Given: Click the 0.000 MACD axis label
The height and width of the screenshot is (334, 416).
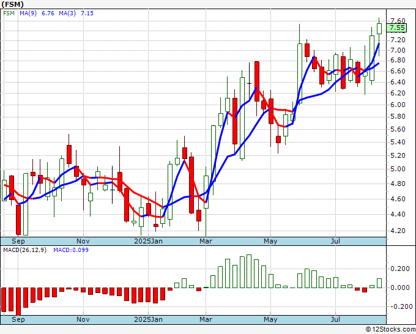Looking at the screenshot, I should click(x=400, y=288).
